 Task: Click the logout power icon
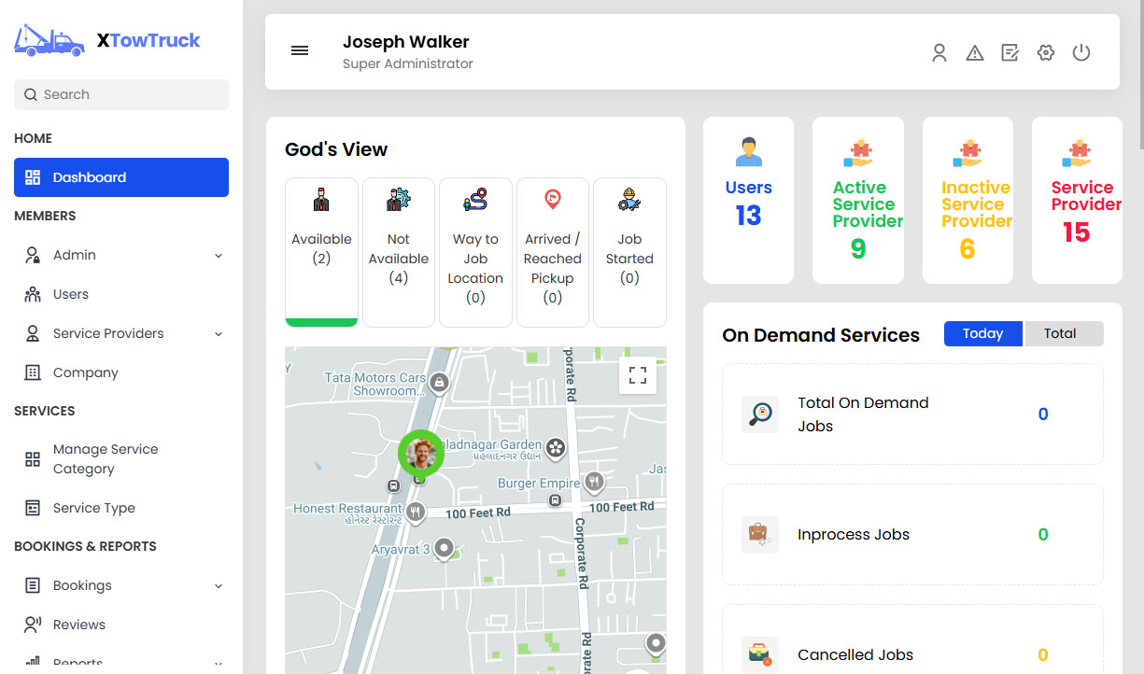[x=1081, y=52]
